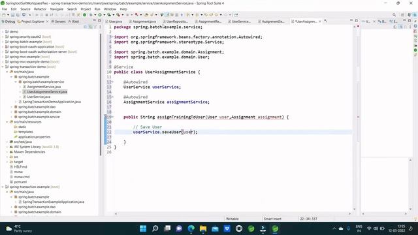Click the Windows Start button

(x=143, y=228)
